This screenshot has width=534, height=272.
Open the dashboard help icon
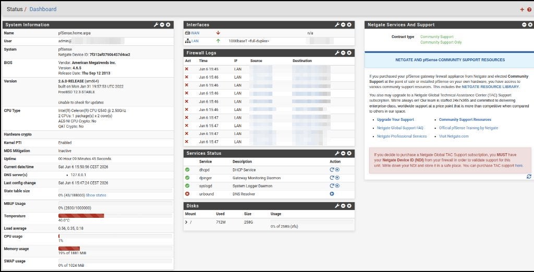click(x=529, y=9)
